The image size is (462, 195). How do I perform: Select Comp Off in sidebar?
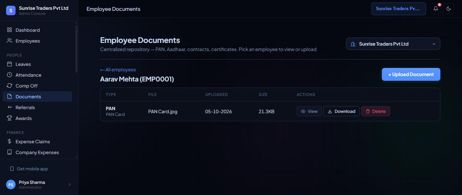tap(37, 86)
